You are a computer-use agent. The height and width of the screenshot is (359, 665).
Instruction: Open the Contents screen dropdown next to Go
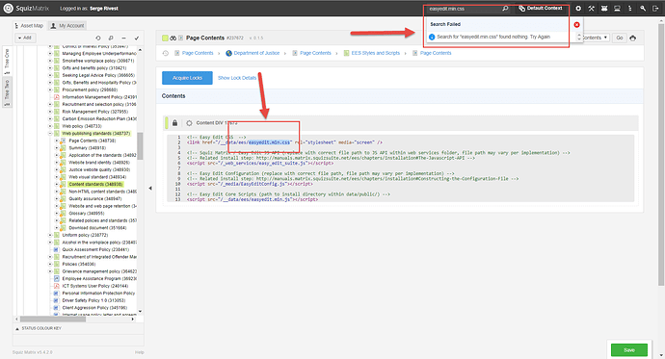tap(596, 38)
